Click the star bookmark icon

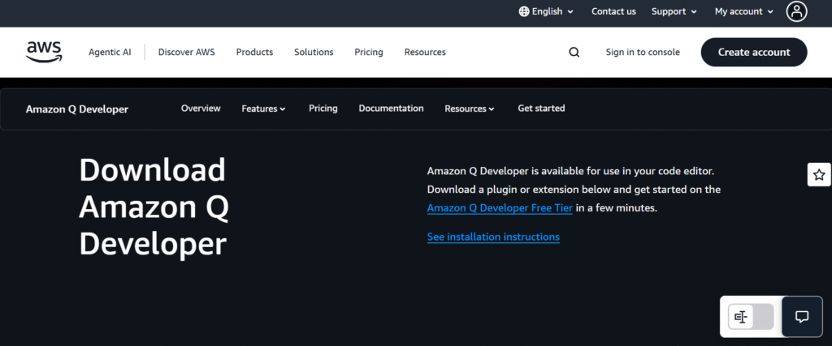(819, 174)
